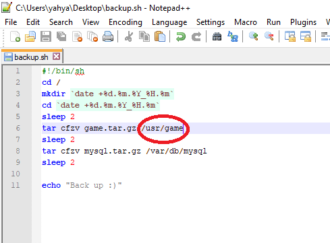Toggle synchronize horizontal scrolling icon
Screen dimensions: 330x243
point(306,36)
